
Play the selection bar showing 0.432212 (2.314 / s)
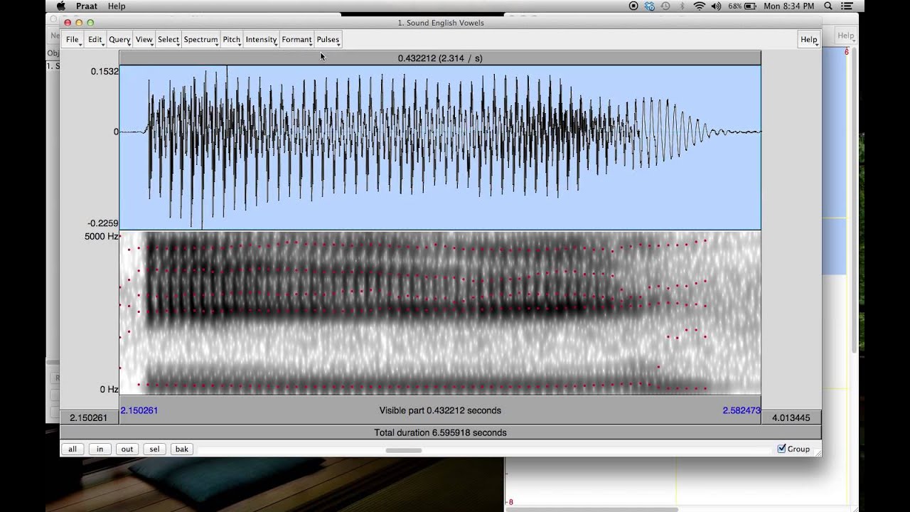tap(440, 58)
